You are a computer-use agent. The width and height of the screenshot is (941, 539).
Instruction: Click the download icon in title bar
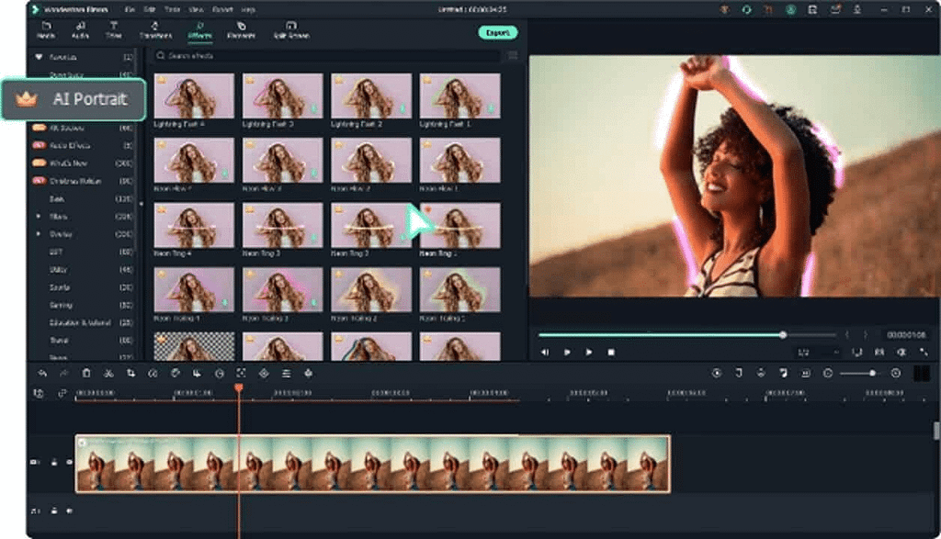pyautogui.click(x=857, y=9)
